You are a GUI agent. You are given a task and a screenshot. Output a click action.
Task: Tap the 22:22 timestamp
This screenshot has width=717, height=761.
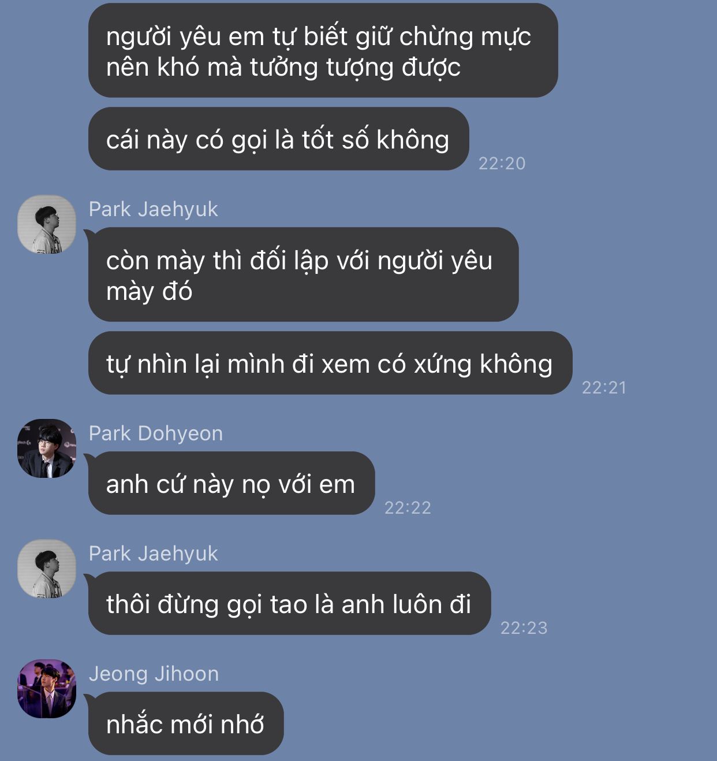coord(408,508)
